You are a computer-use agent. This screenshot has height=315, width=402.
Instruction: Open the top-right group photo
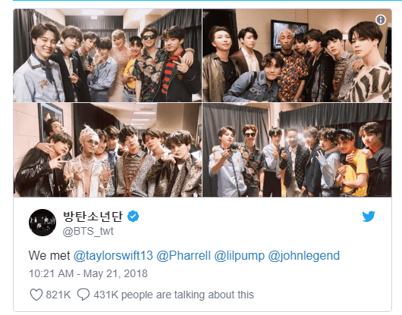pos(297,55)
